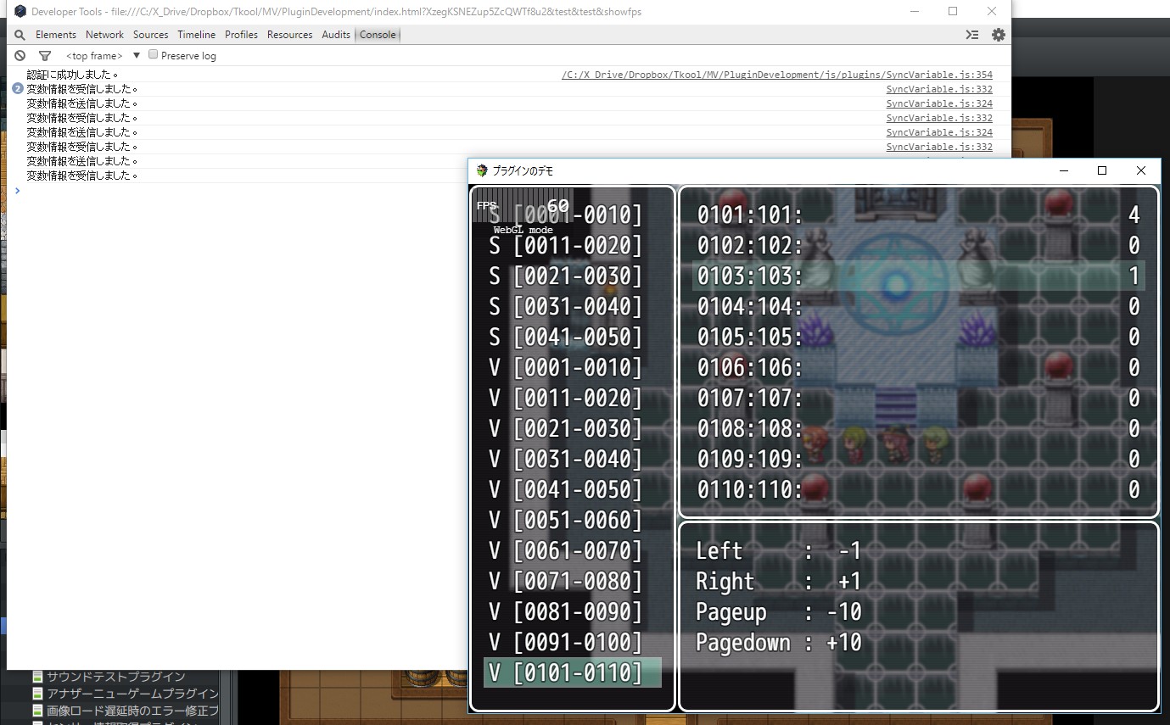Viewport: 1170px width, 725px height.
Task: Select the highlighted V [0101-0110] entry
Action: 573,673
